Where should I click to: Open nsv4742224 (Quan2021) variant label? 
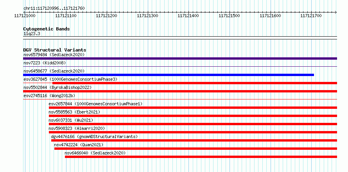tap(79, 145)
